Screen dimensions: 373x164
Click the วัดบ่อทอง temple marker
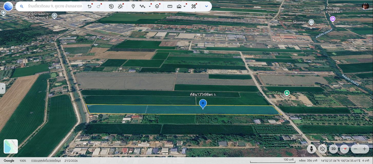(311, 22)
